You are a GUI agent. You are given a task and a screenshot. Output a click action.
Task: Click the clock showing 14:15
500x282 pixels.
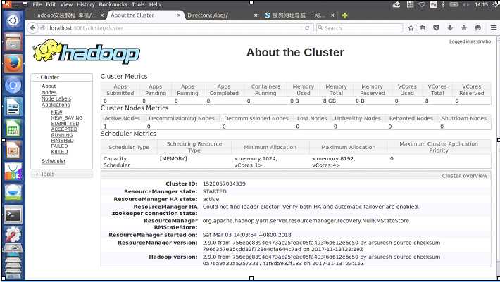tap(481, 4)
